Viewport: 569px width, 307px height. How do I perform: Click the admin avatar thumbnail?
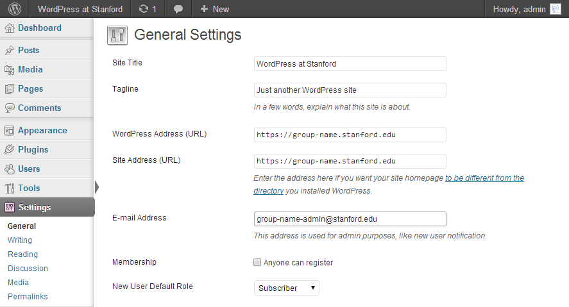click(556, 9)
